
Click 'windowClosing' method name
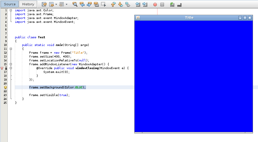point(87,68)
